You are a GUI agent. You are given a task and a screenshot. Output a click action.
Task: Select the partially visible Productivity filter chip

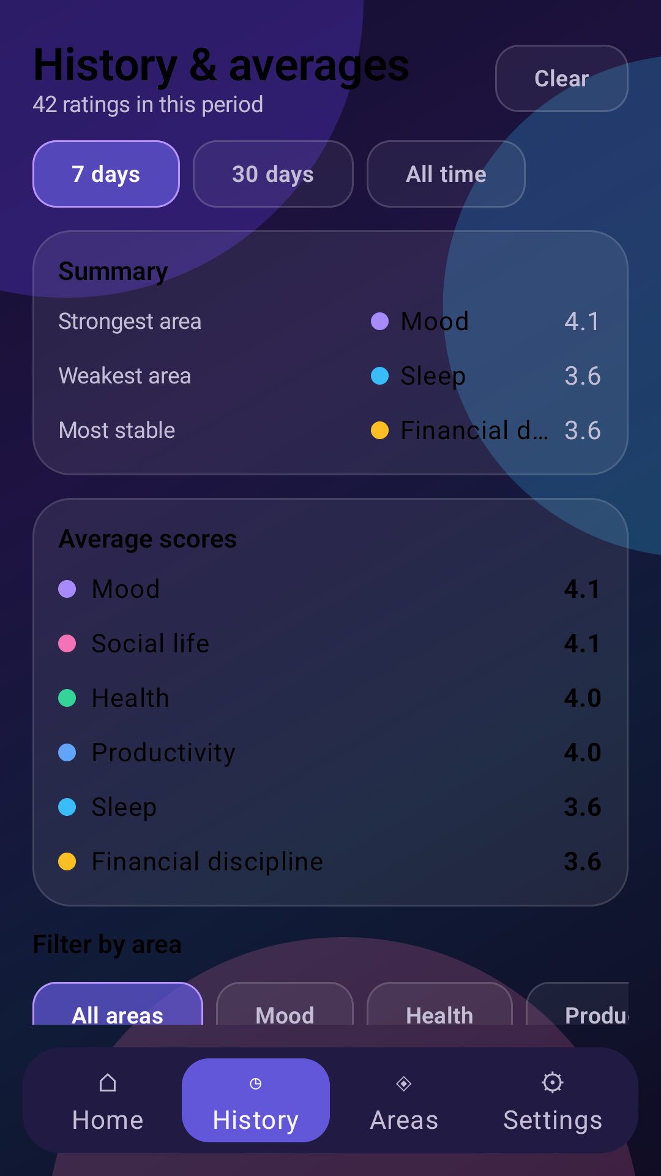578,1005
